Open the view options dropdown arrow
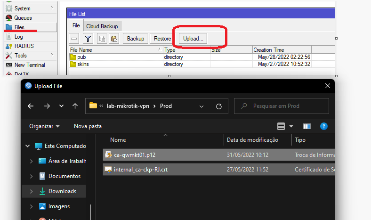This screenshot has width=371, height=220. click(291, 126)
